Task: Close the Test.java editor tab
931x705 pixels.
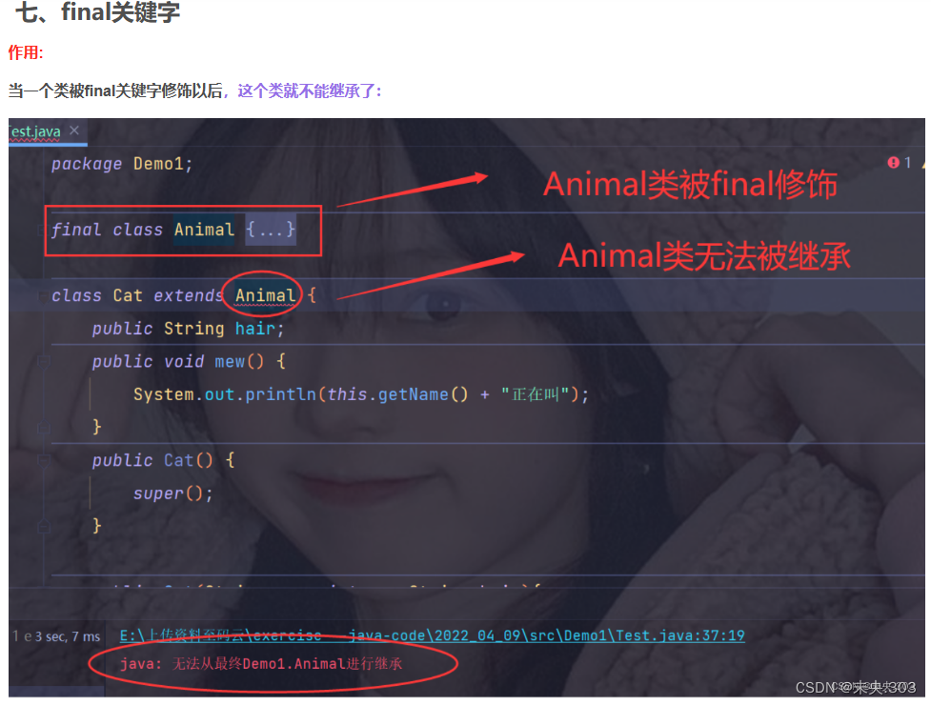Action: click(74, 130)
